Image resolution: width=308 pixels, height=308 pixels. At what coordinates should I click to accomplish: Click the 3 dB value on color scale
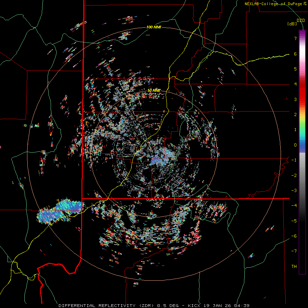tap(295, 99)
